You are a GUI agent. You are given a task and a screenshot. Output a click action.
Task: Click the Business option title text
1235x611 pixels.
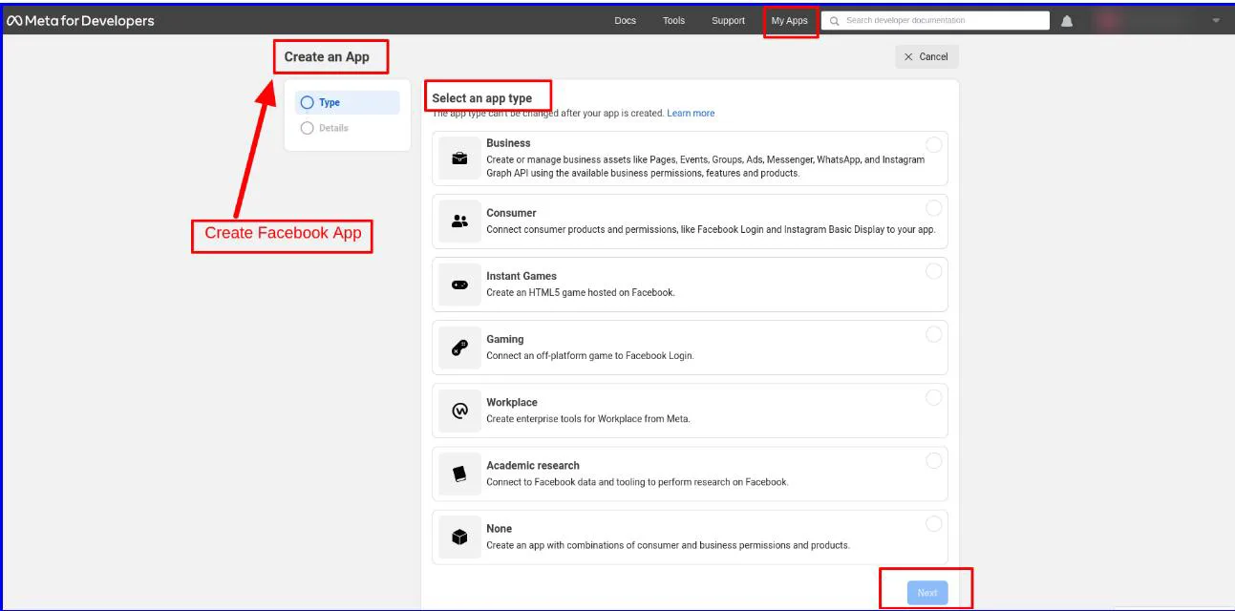[x=508, y=143]
